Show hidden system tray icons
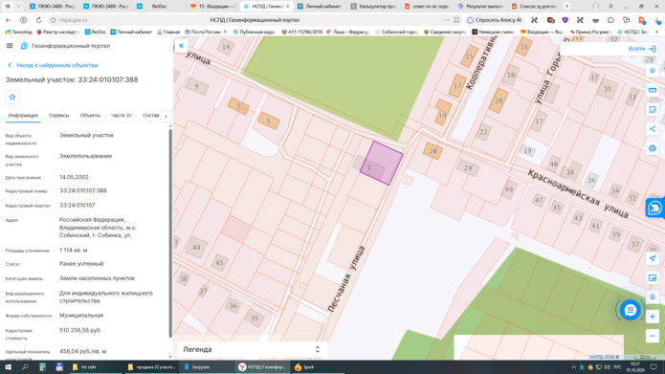665x374 pixels. point(573,367)
